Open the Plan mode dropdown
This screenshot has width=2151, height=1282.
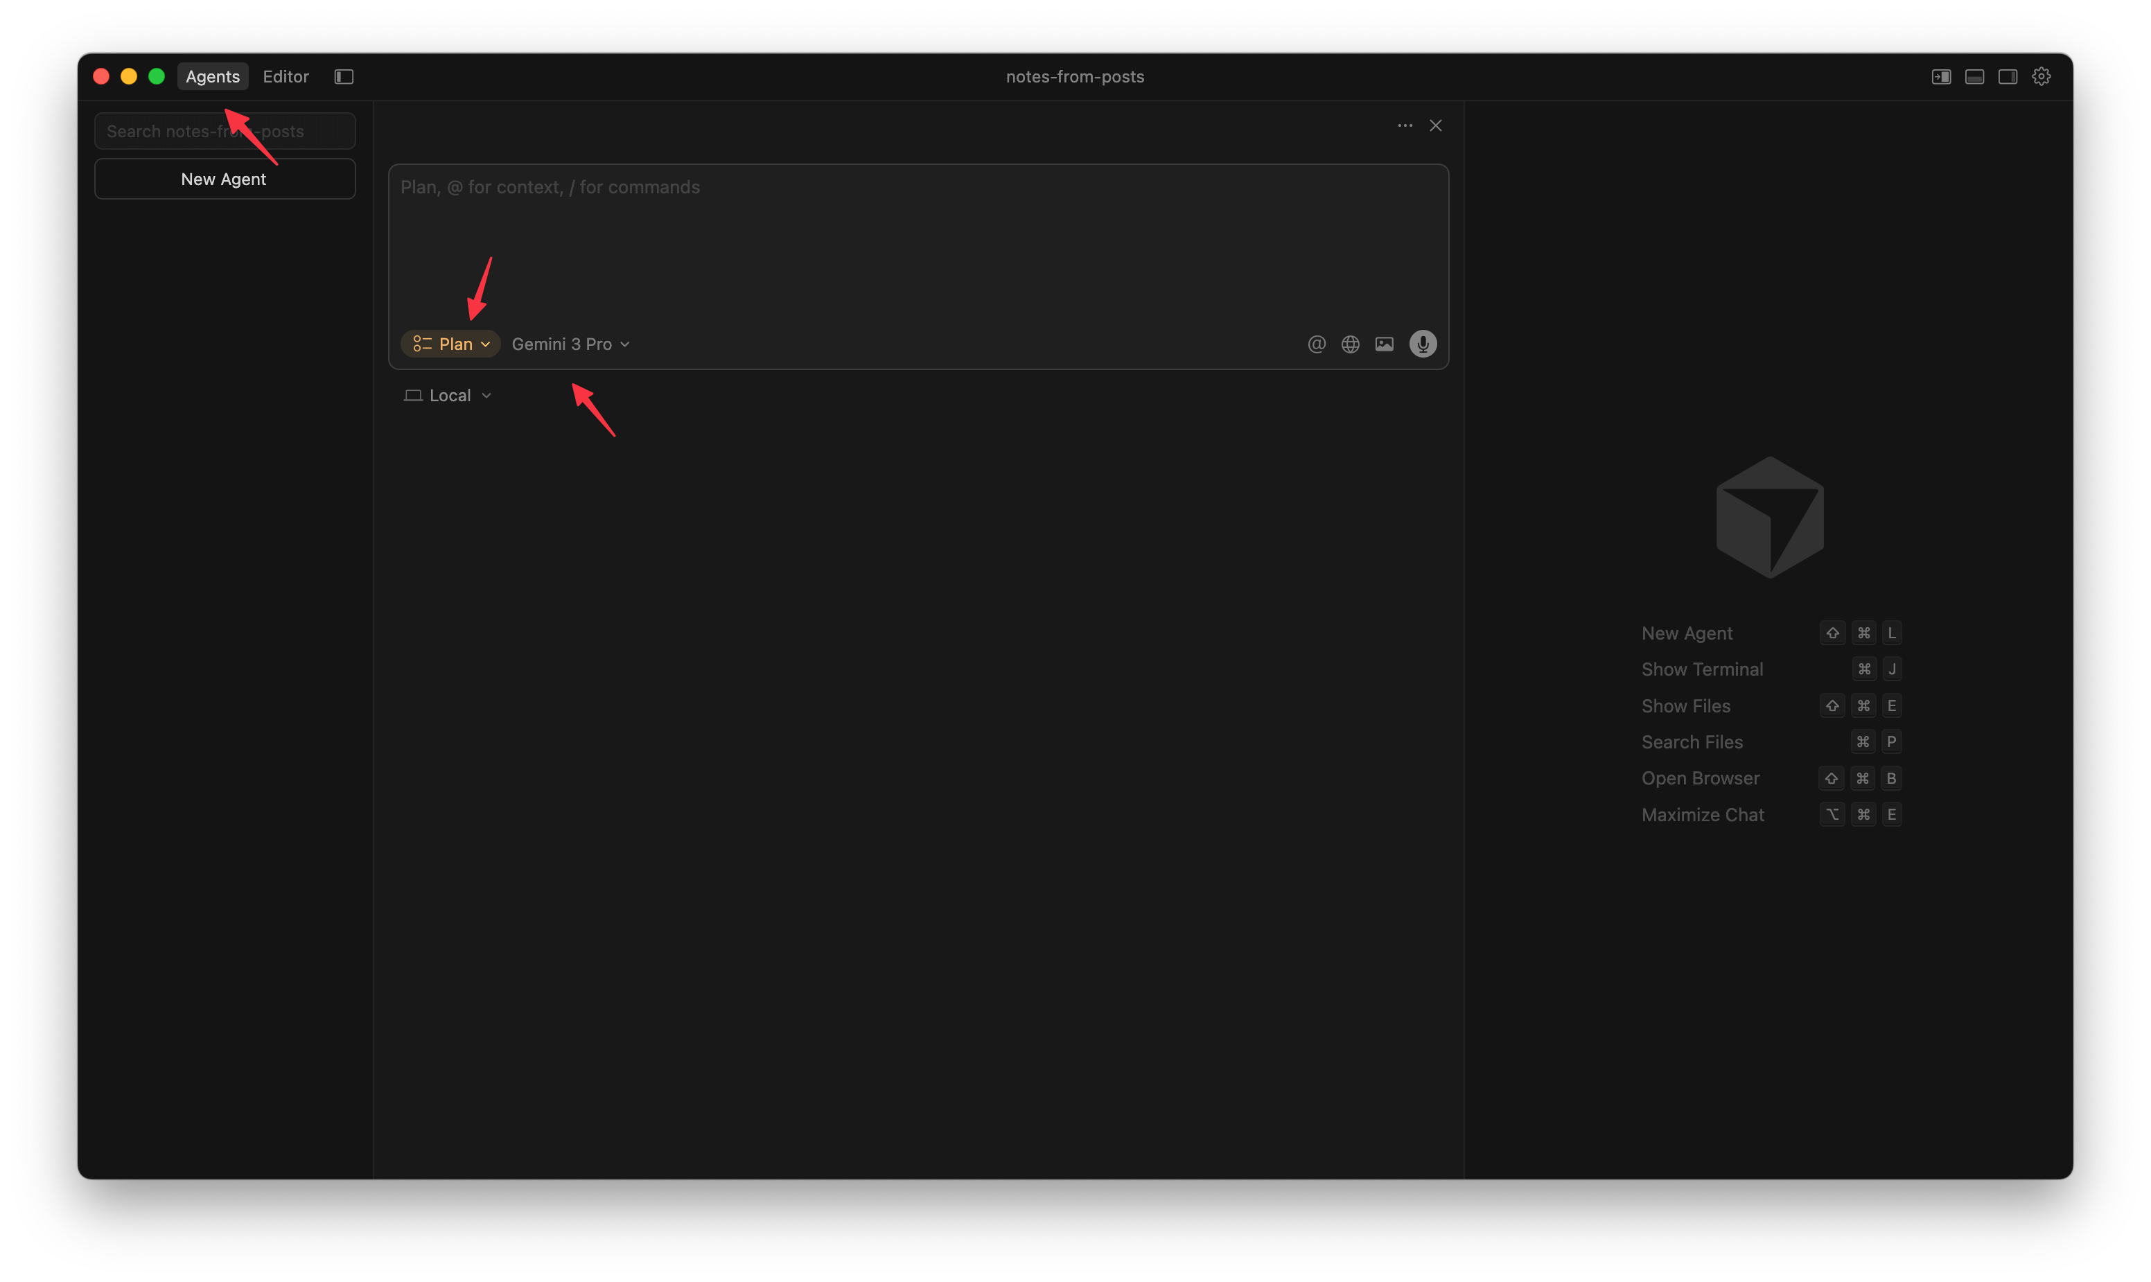click(x=451, y=344)
